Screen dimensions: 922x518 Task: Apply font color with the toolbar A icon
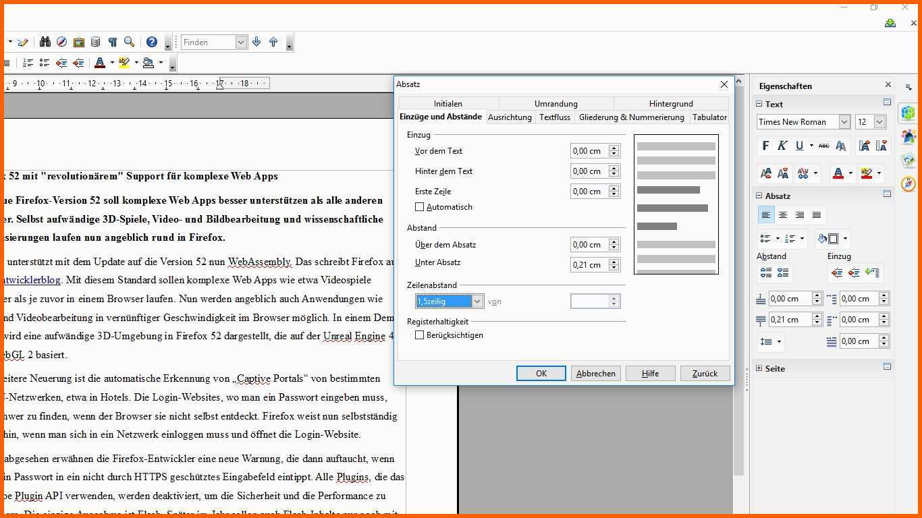coord(100,63)
